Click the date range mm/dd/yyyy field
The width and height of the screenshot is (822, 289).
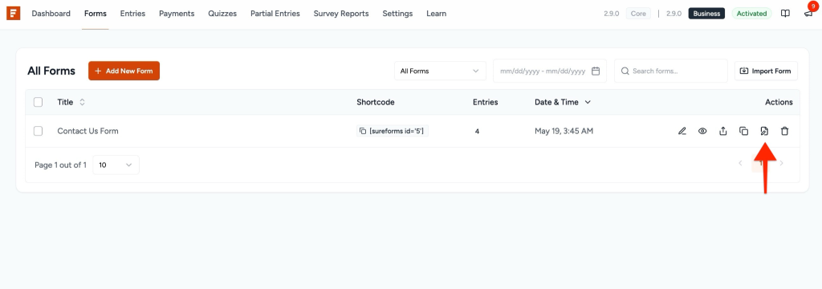(x=550, y=71)
